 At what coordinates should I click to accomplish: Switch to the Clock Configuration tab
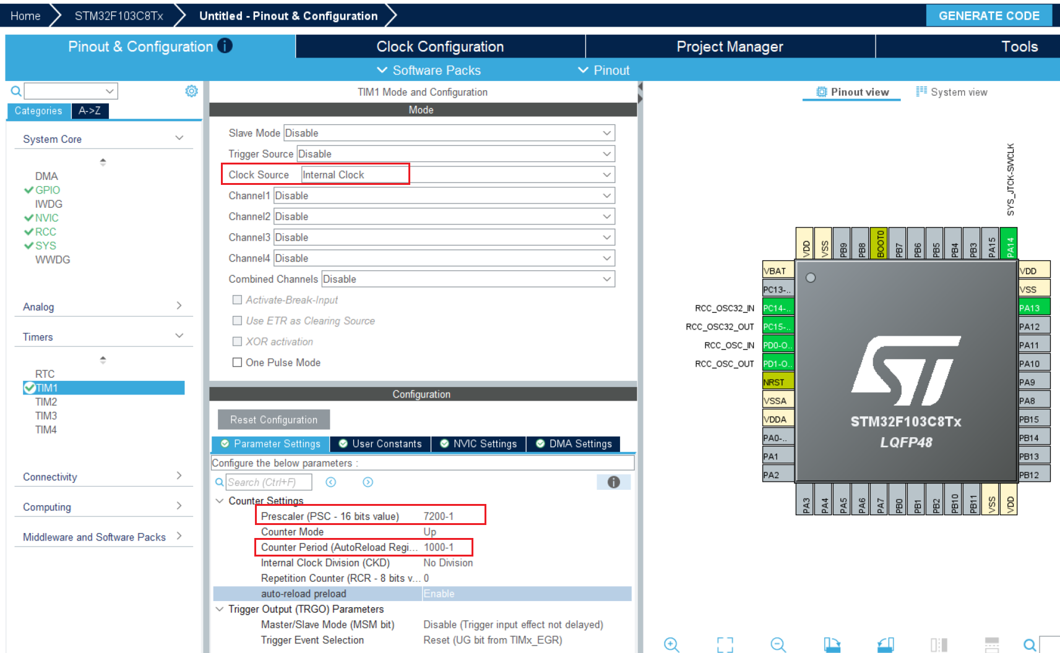(440, 46)
